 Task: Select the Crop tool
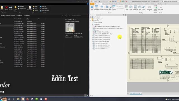point(143,8)
